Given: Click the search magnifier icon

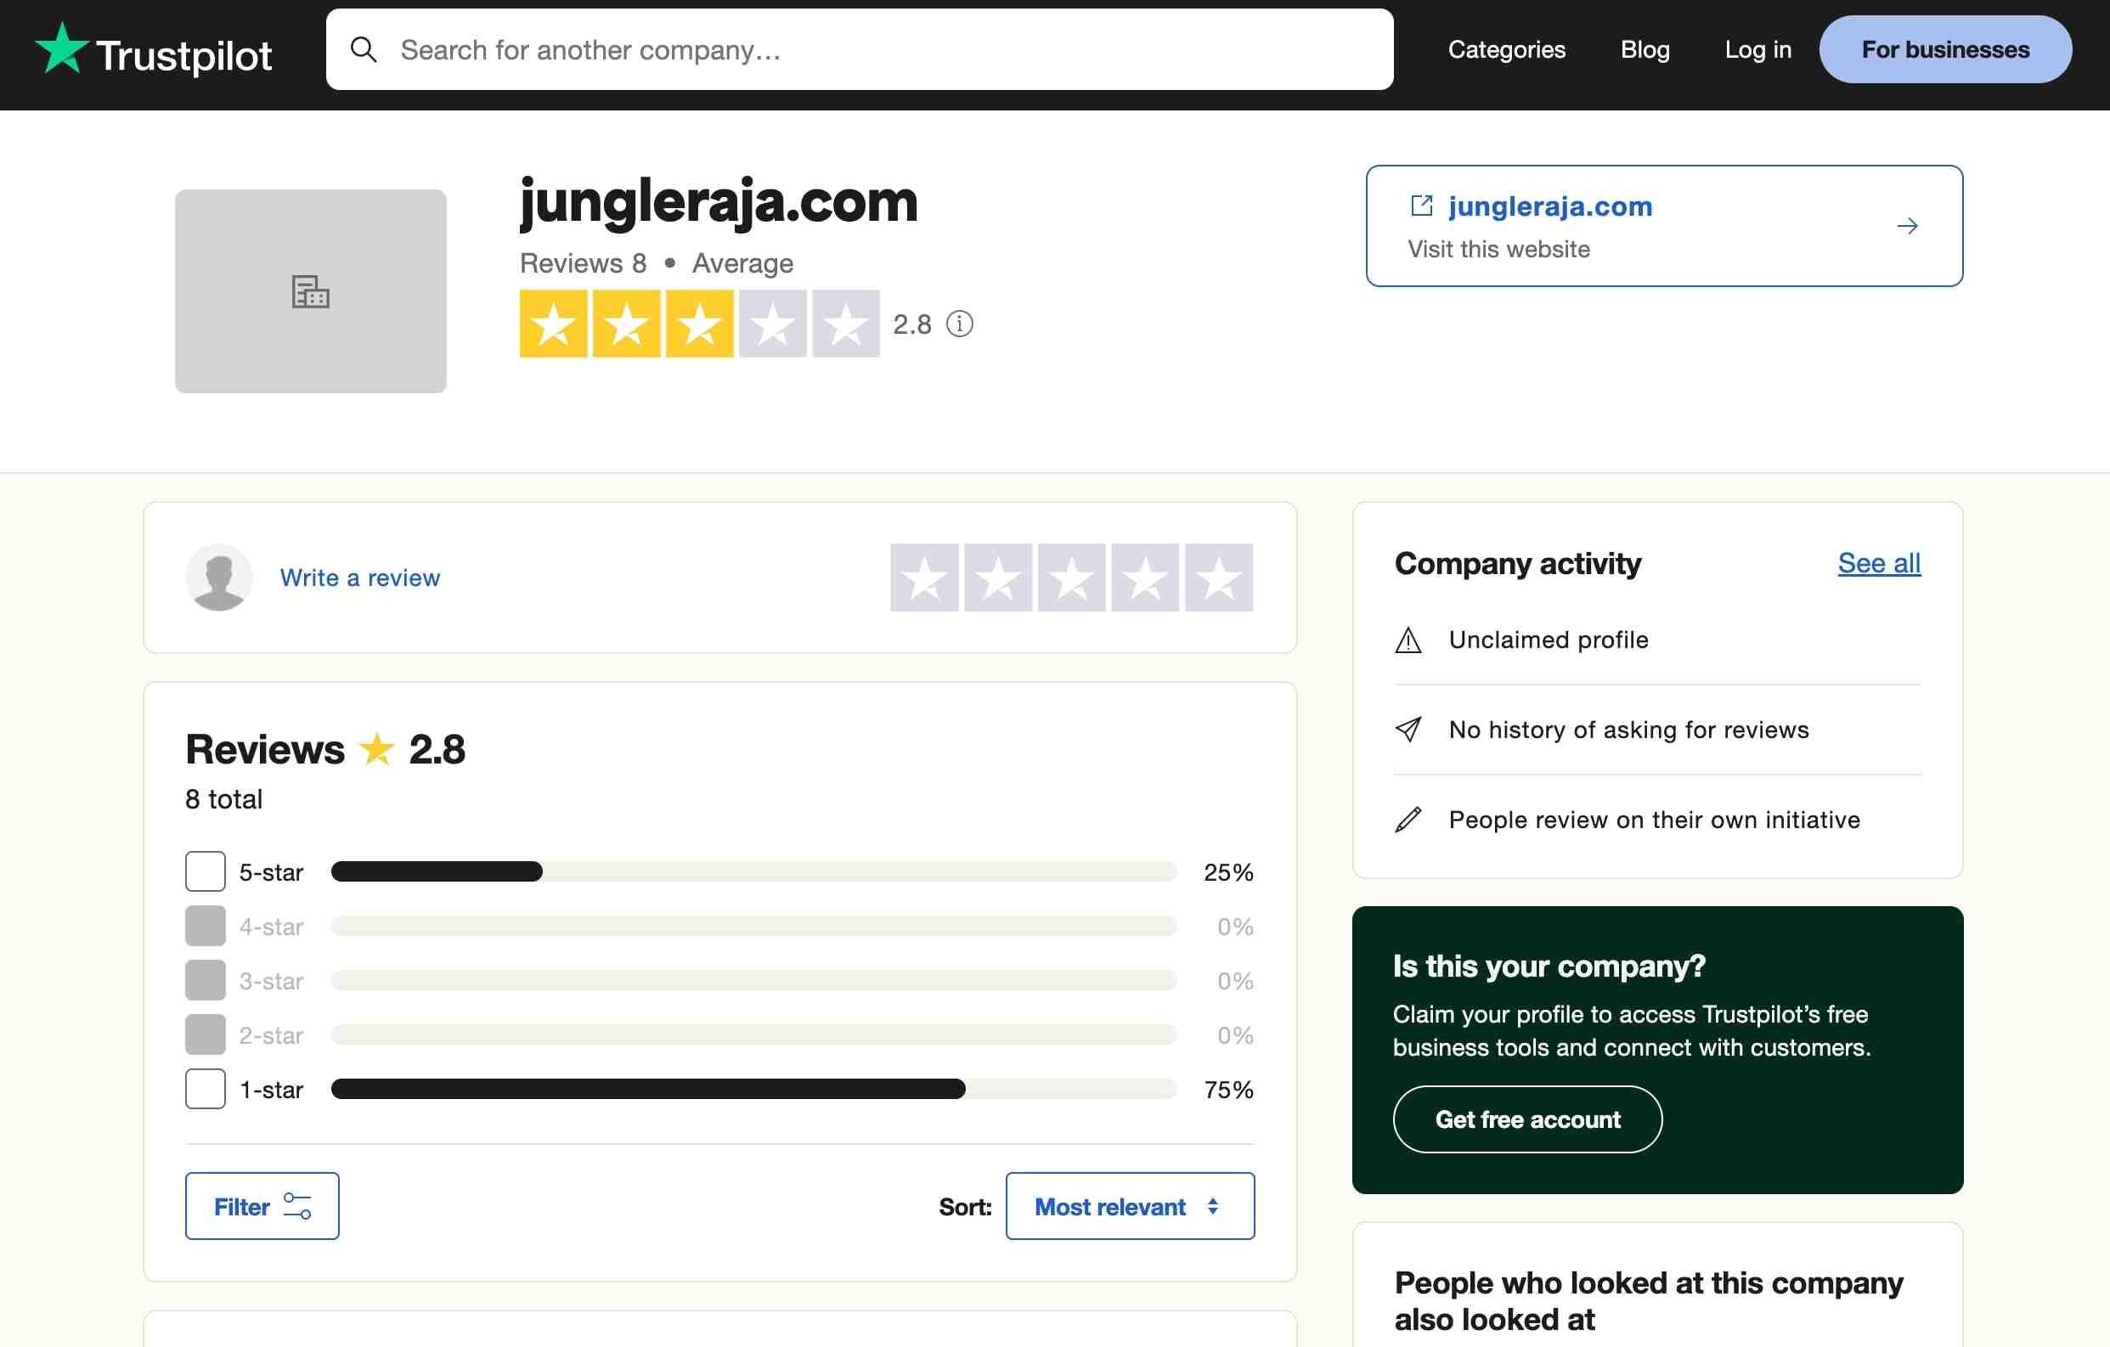Looking at the screenshot, I should (364, 50).
